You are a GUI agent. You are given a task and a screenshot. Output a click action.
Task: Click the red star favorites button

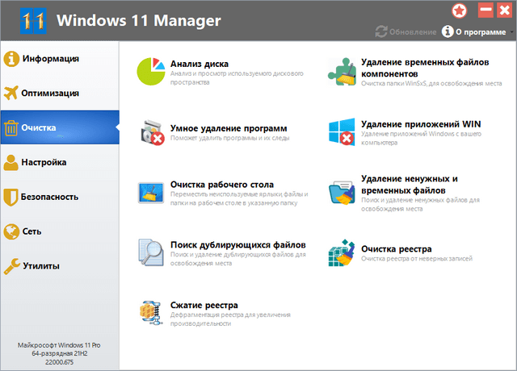click(x=459, y=10)
